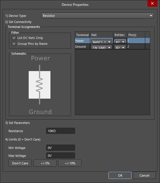Image resolution: width=160 pixels, height=183 pixels.
Task: Expand the Power terminal Net dropdown
Action: [101, 41]
